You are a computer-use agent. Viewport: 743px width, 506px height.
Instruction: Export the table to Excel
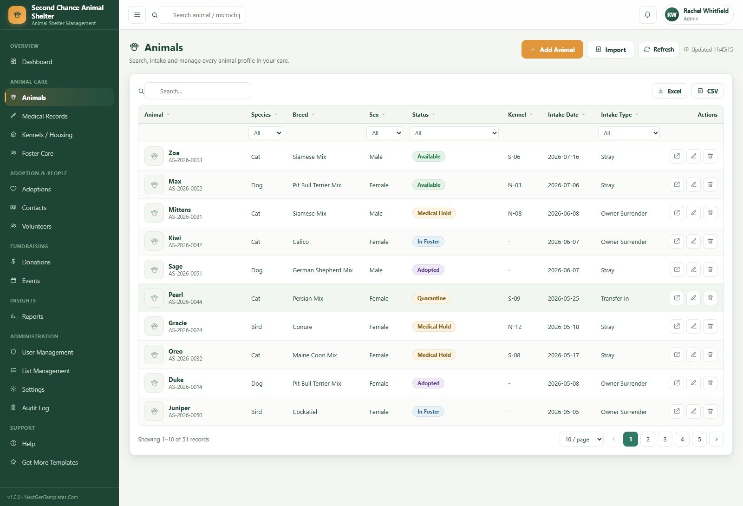(670, 91)
